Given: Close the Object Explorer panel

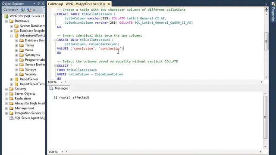Looking at the screenshot, I should (43, 3).
